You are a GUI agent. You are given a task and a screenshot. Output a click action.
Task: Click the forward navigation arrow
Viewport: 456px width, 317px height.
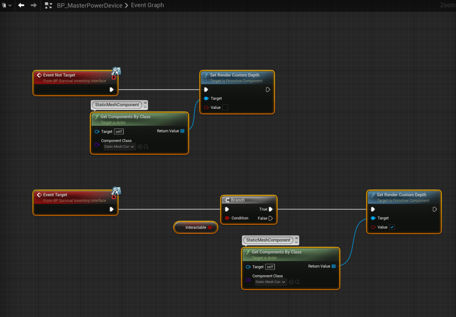pos(34,5)
